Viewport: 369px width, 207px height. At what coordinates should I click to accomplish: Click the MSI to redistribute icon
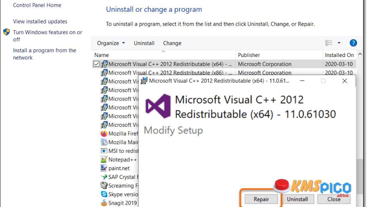(x=104, y=151)
